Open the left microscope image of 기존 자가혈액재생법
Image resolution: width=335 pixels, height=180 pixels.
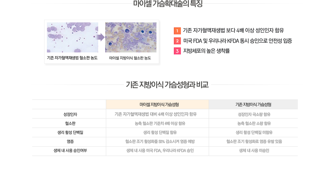coord(72,37)
